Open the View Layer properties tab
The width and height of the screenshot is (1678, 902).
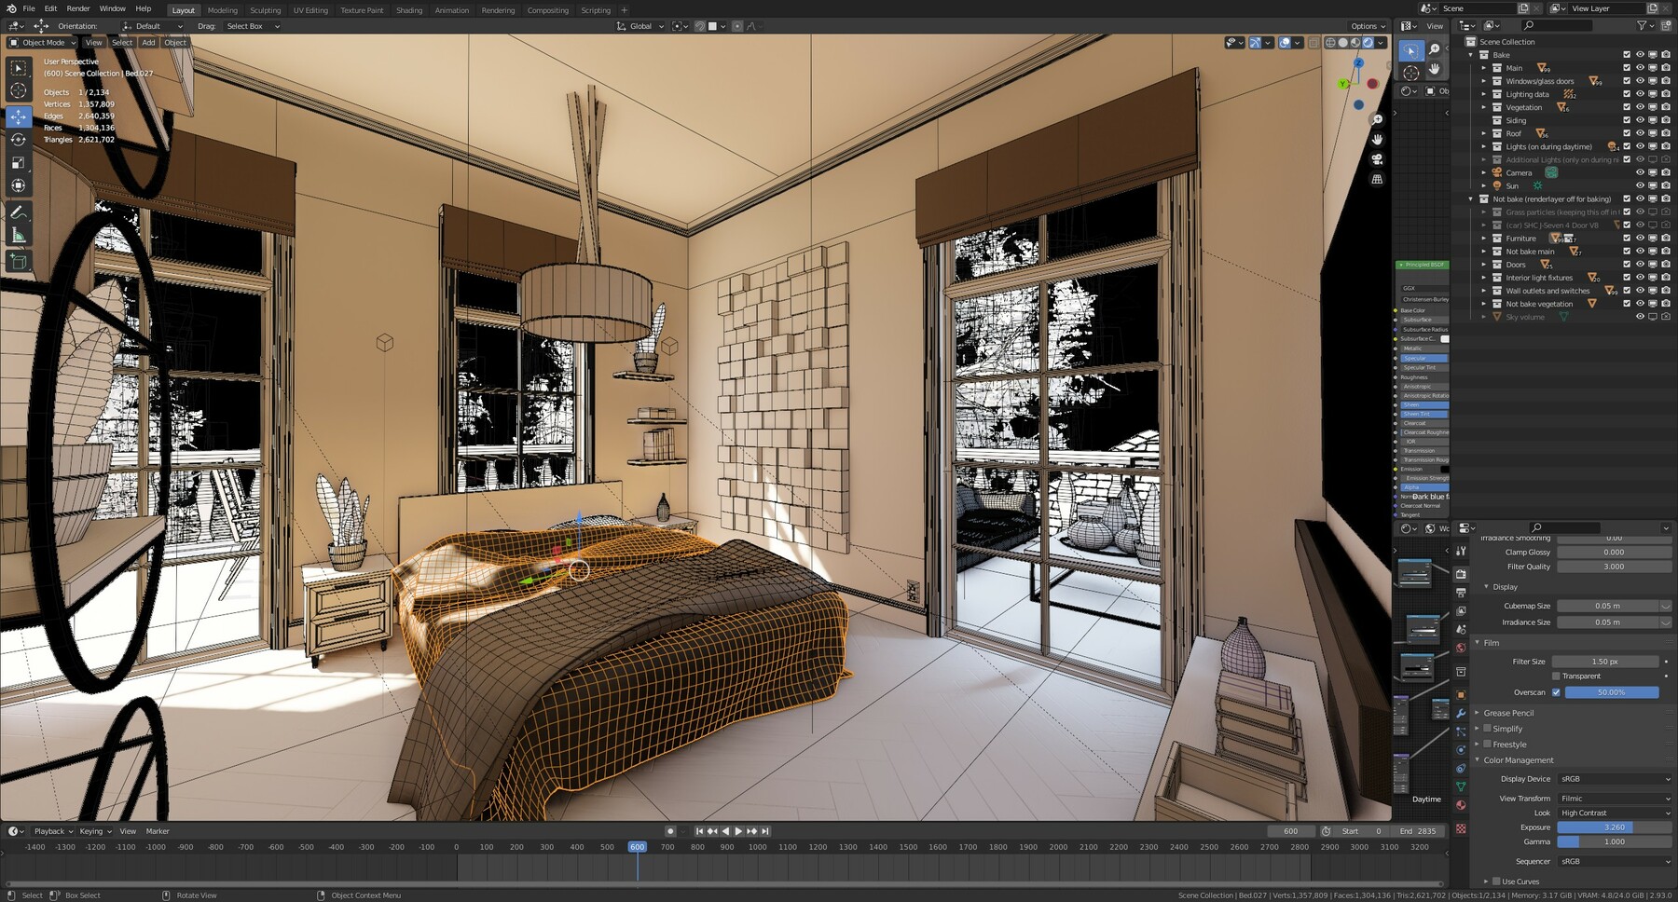1461,611
